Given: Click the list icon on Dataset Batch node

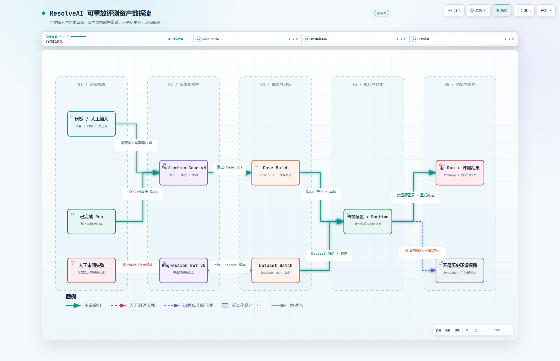Looking at the screenshot, I should click(x=257, y=263).
